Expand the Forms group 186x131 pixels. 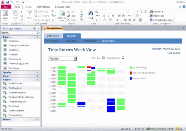(x=37, y=76)
